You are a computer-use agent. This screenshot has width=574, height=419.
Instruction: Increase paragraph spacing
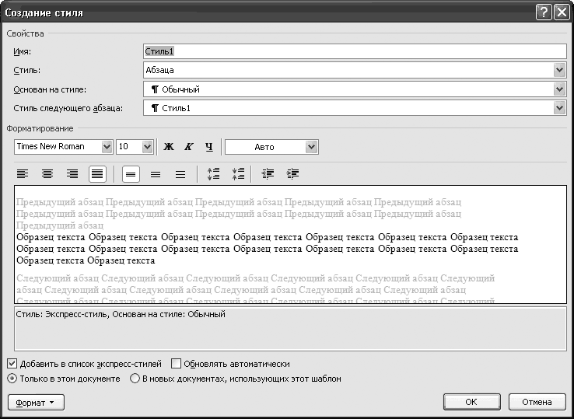[213, 174]
